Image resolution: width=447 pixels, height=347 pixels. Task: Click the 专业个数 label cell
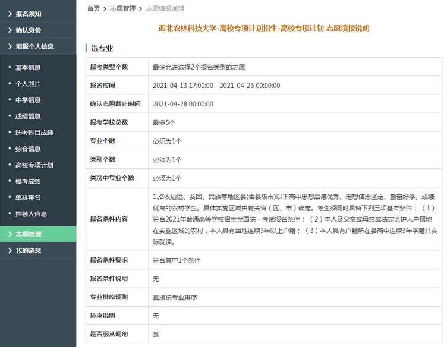pos(117,141)
